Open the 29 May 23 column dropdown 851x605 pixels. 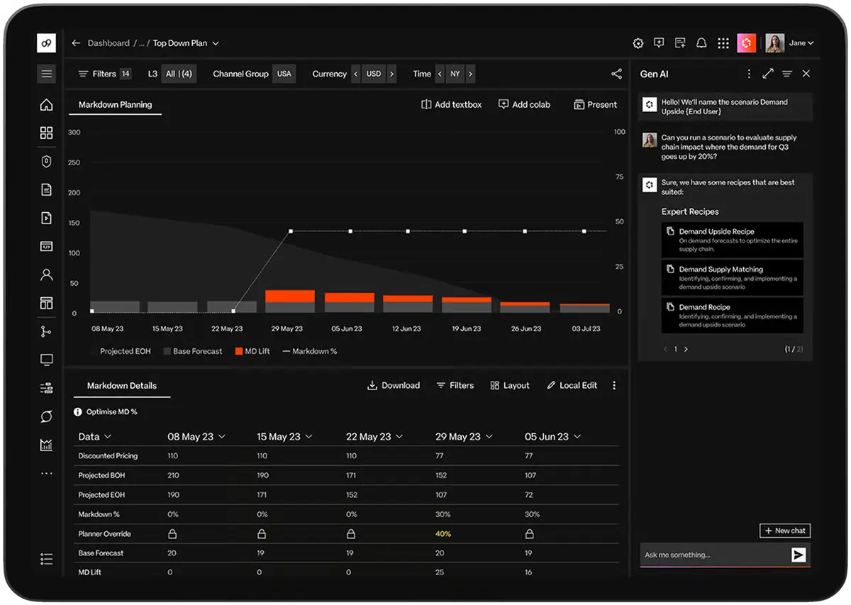[488, 437]
